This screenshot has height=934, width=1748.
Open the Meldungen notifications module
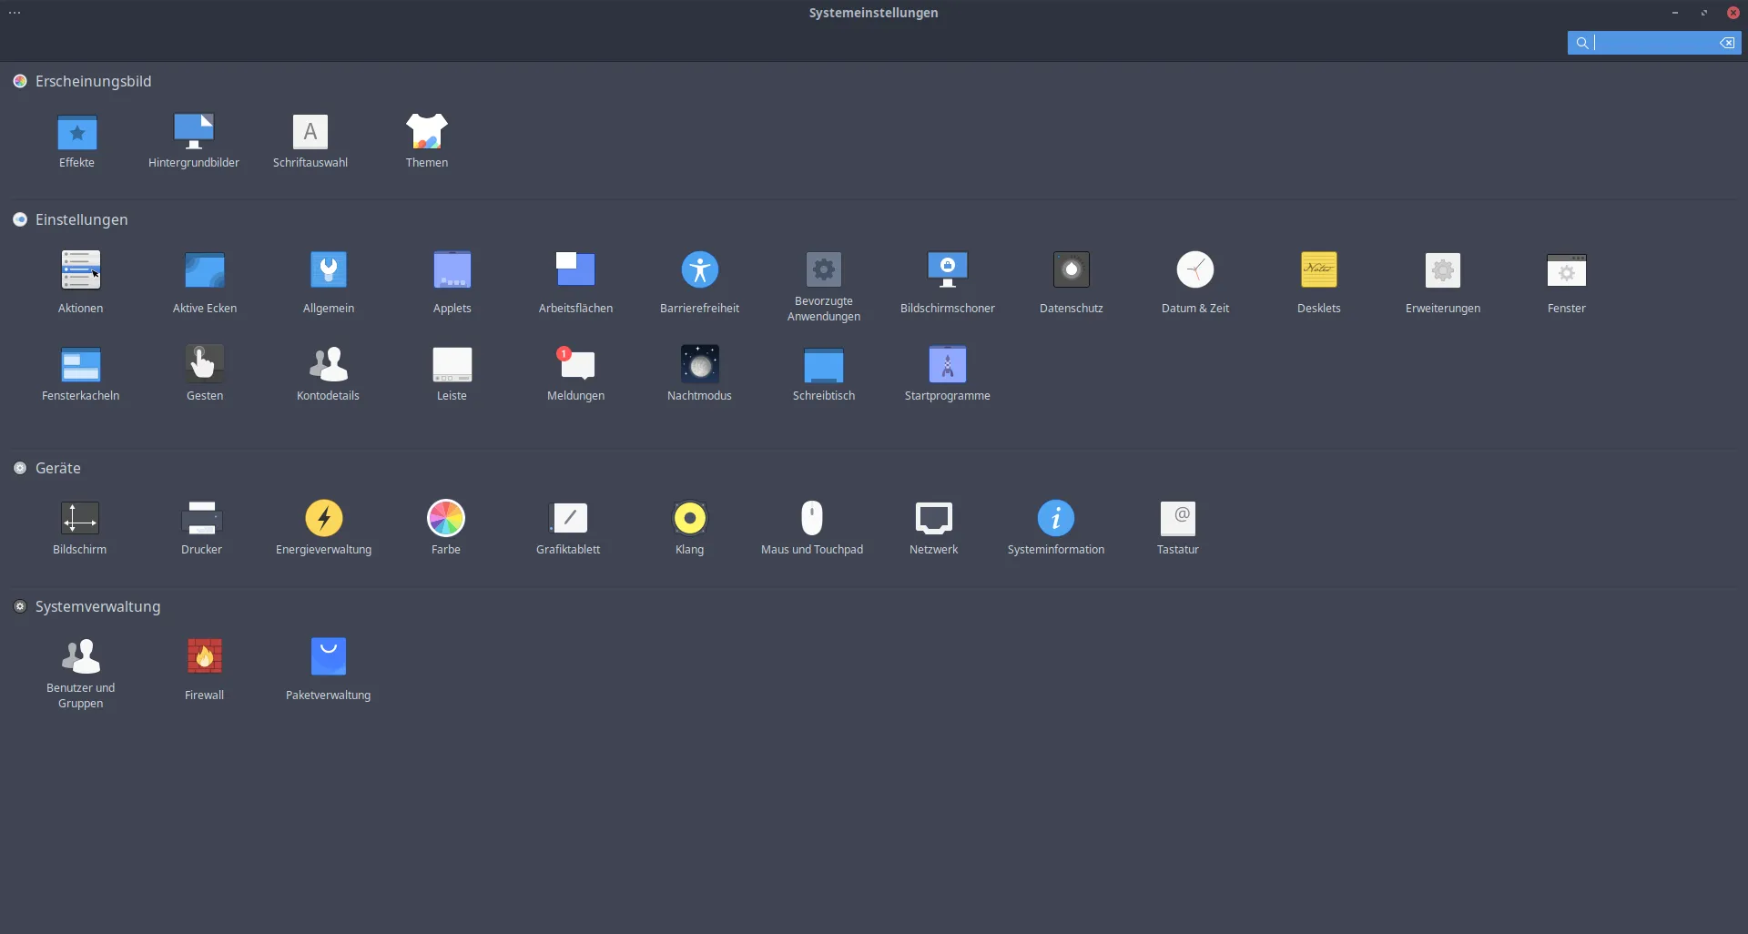[x=575, y=365]
